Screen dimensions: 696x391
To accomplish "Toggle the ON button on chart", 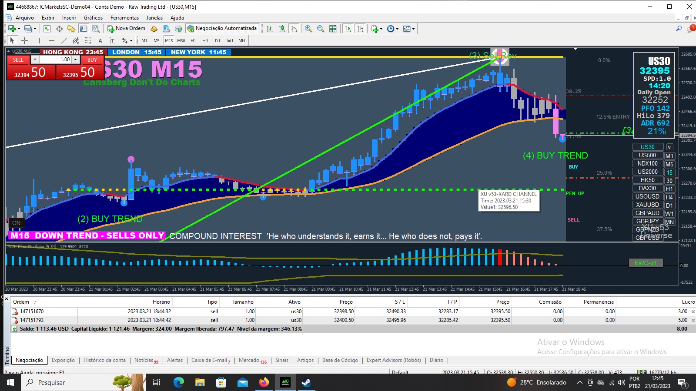I will click(x=17, y=223).
